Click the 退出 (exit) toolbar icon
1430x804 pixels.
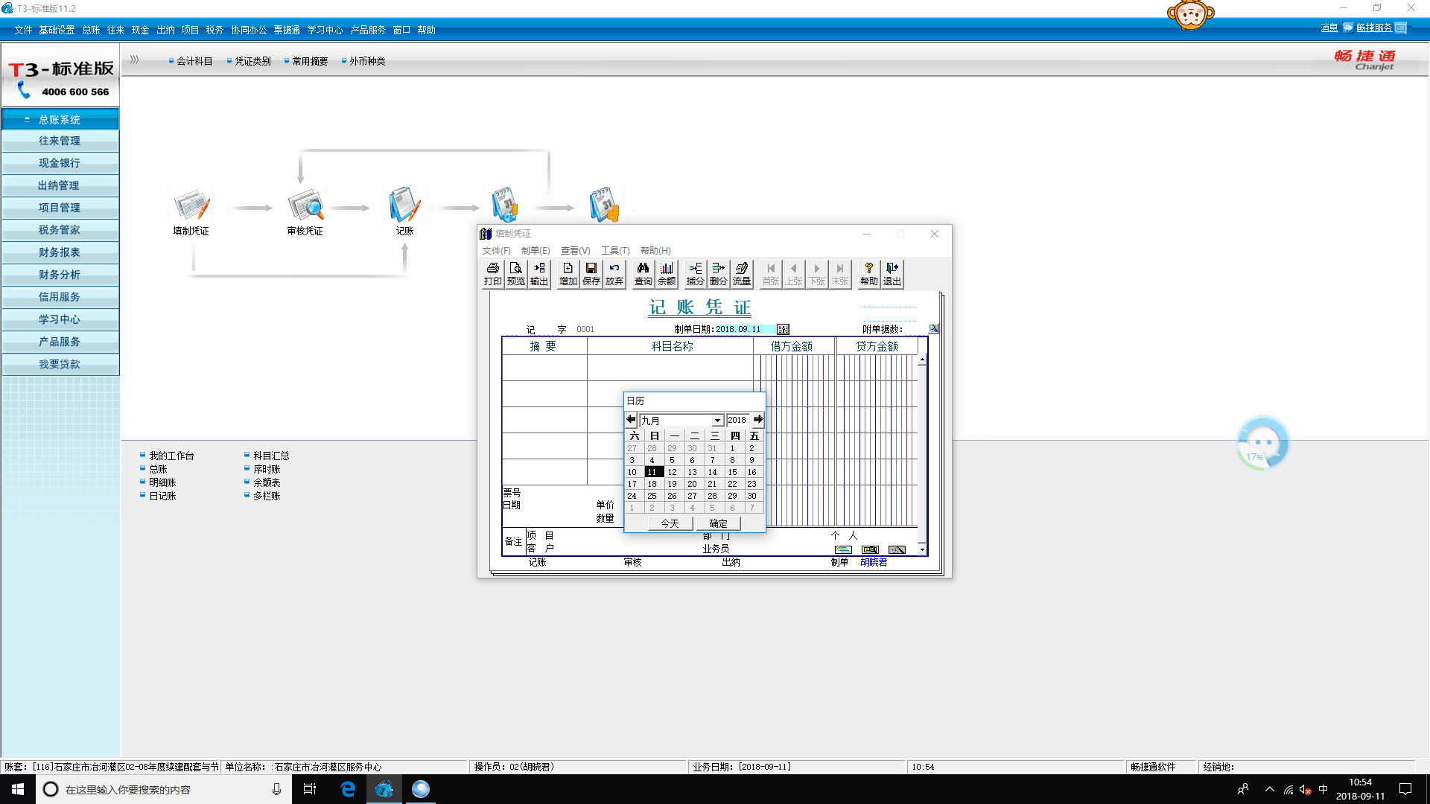coord(892,273)
